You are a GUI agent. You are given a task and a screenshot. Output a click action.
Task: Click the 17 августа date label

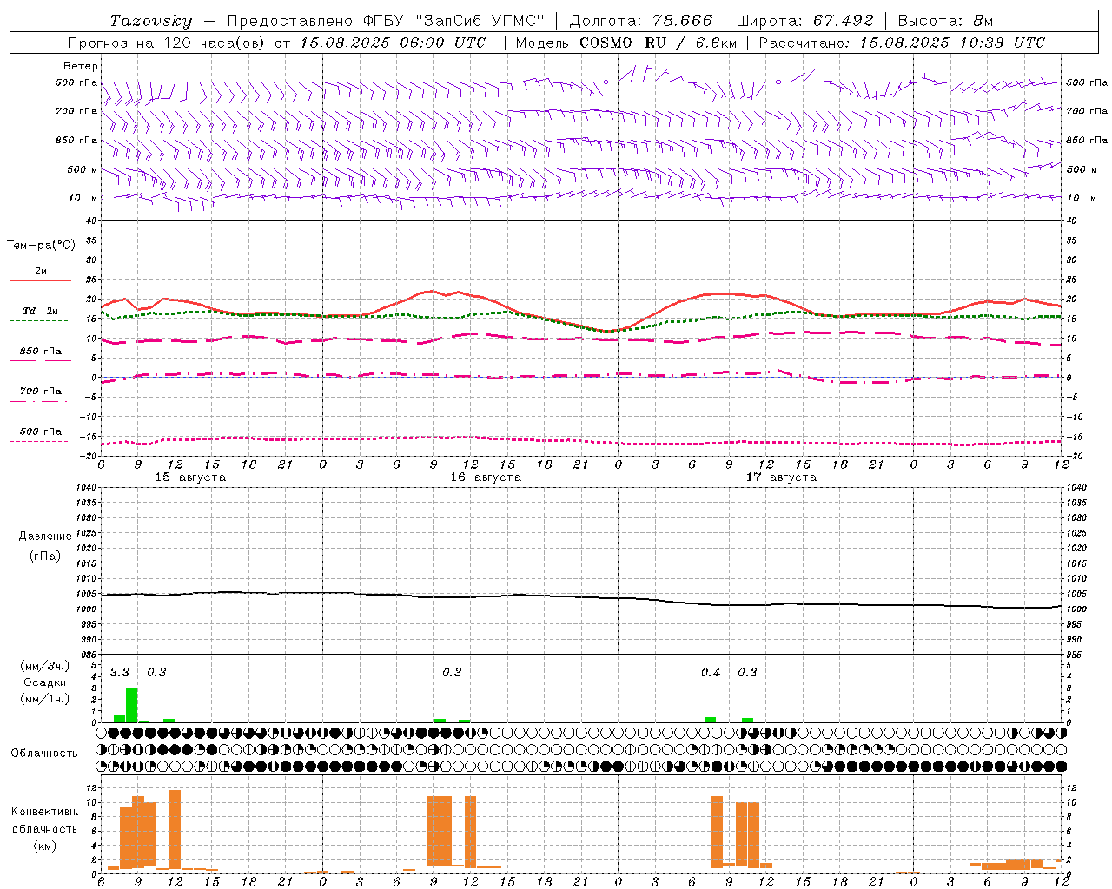(x=781, y=477)
